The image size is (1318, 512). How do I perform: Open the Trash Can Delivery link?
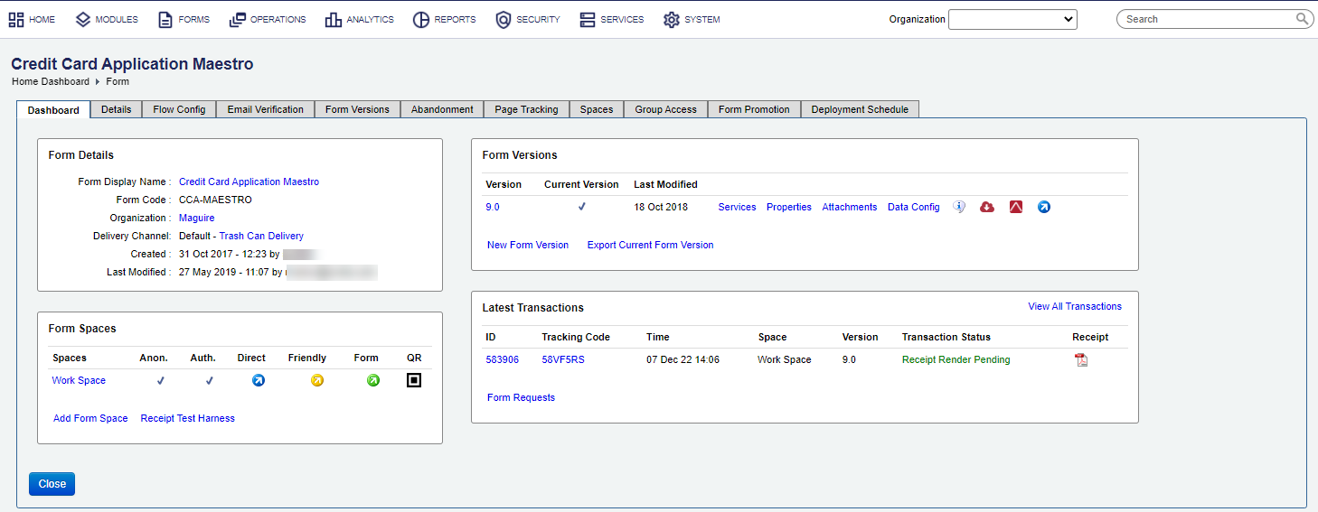click(x=261, y=236)
